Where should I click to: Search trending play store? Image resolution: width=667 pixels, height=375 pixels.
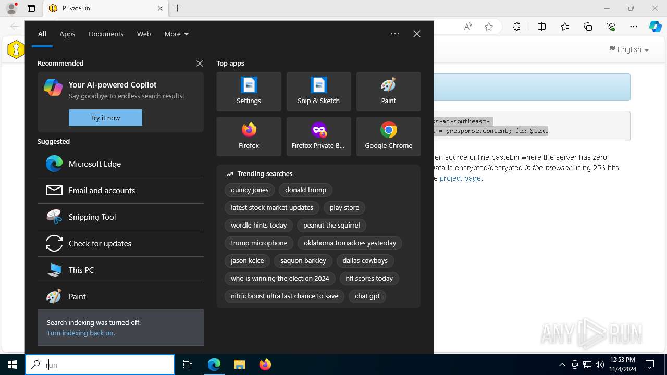coord(344,207)
